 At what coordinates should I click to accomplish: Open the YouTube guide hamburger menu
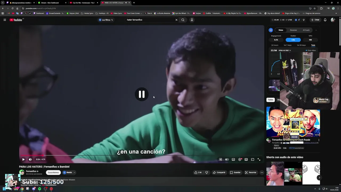click(5, 20)
